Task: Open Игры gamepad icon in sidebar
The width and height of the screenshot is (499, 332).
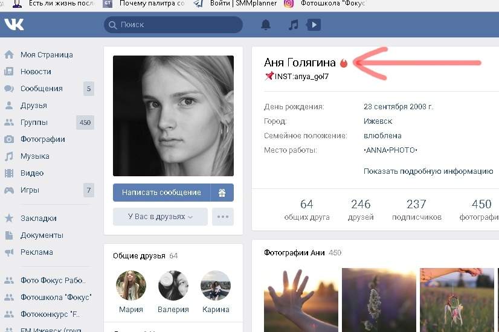Action: pyautogui.click(x=9, y=190)
